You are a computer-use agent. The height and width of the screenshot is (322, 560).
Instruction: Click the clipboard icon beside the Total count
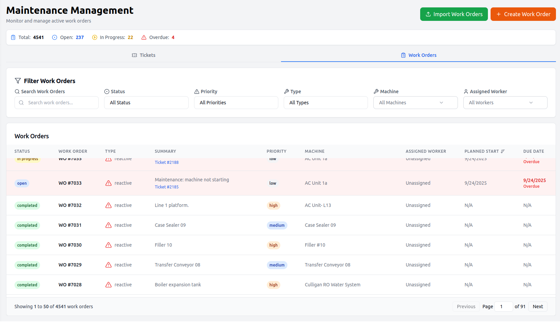[13, 37]
